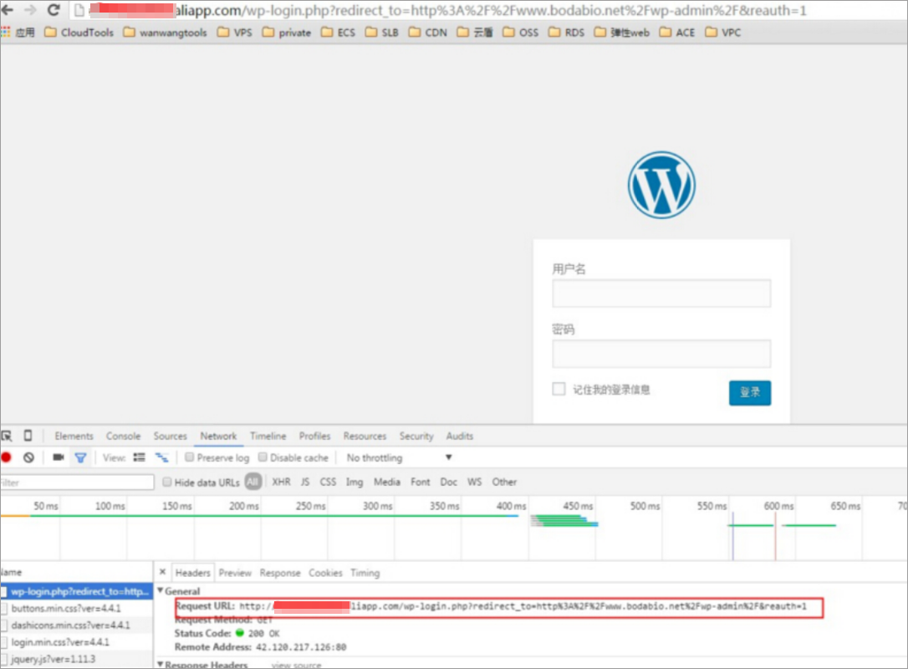Collapse the General section triangle
This screenshot has height=669, width=908.
[x=161, y=590]
